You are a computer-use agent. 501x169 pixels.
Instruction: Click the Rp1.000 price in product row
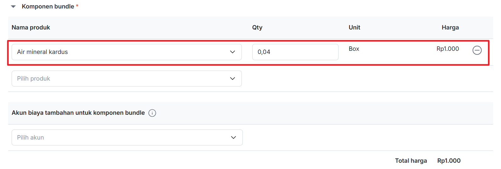[447, 49]
